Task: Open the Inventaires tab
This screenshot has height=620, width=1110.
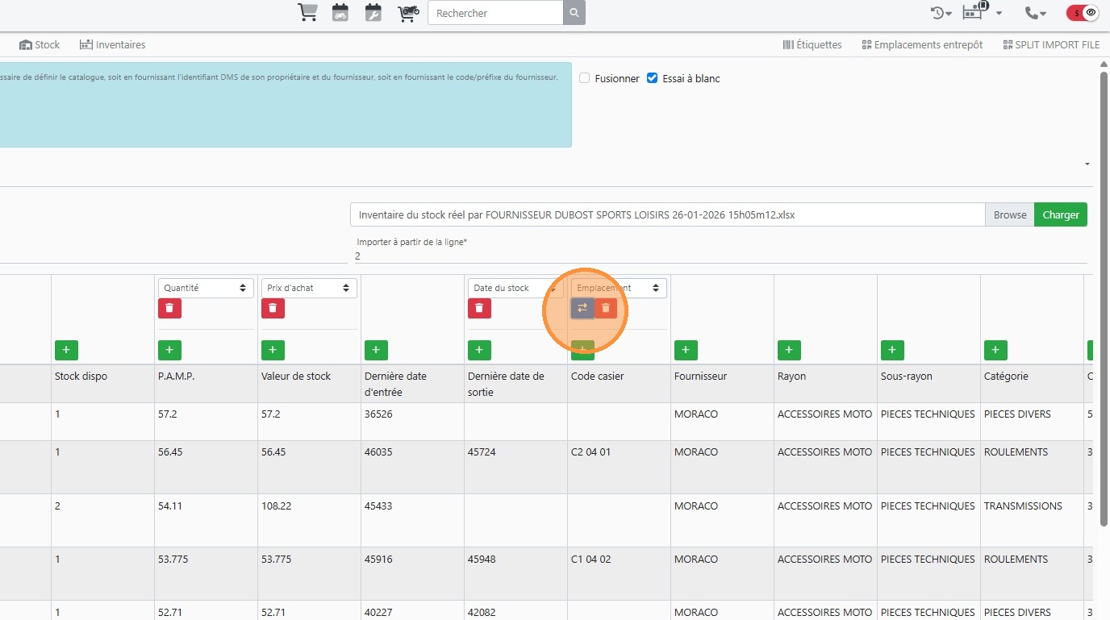Action: pos(112,45)
